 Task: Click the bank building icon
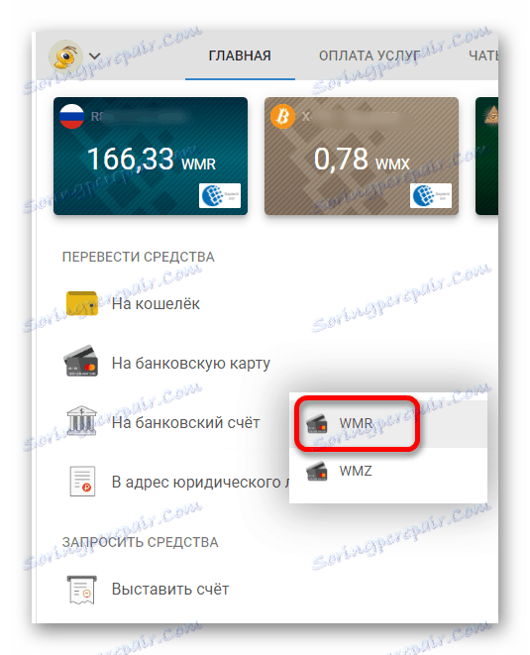[82, 420]
